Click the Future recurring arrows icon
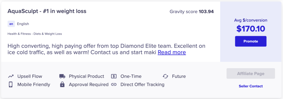The height and width of the screenshot is (99, 283). pos(165,76)
